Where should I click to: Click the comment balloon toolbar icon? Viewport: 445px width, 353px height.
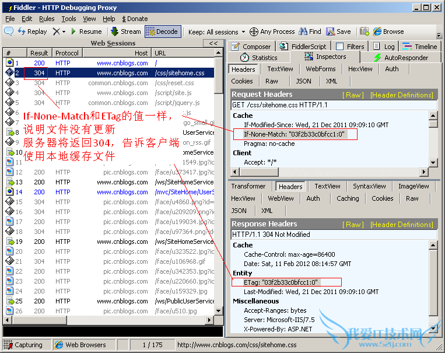coord(9,32)
